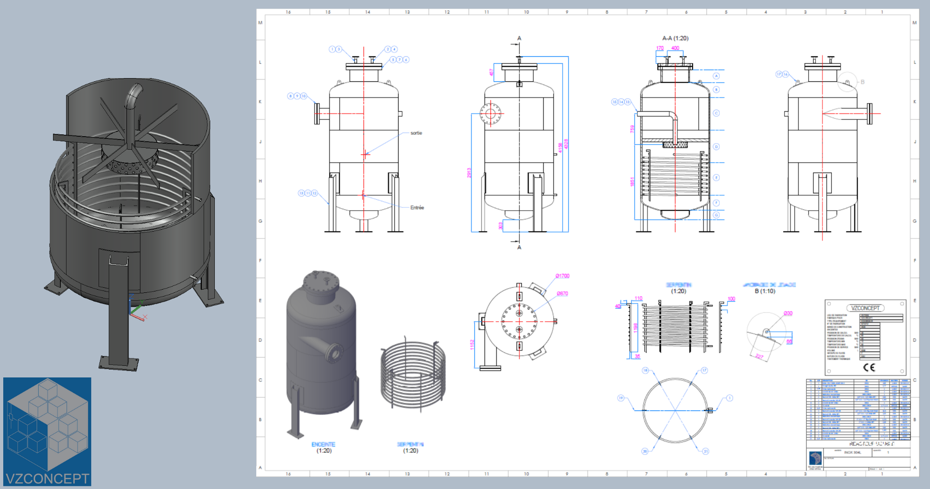
Task: Click detail circle B on the vessel lug
Action: pos(847,82)
